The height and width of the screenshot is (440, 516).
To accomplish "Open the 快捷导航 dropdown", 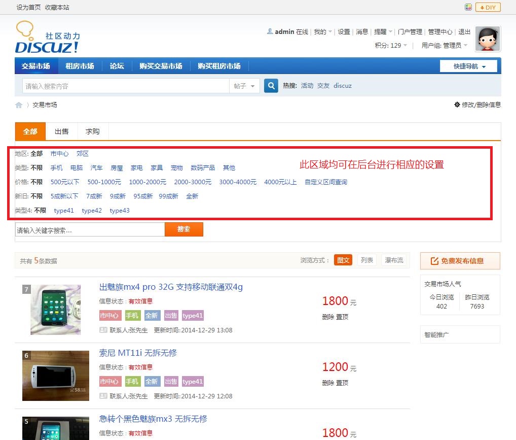I will 469,66.
